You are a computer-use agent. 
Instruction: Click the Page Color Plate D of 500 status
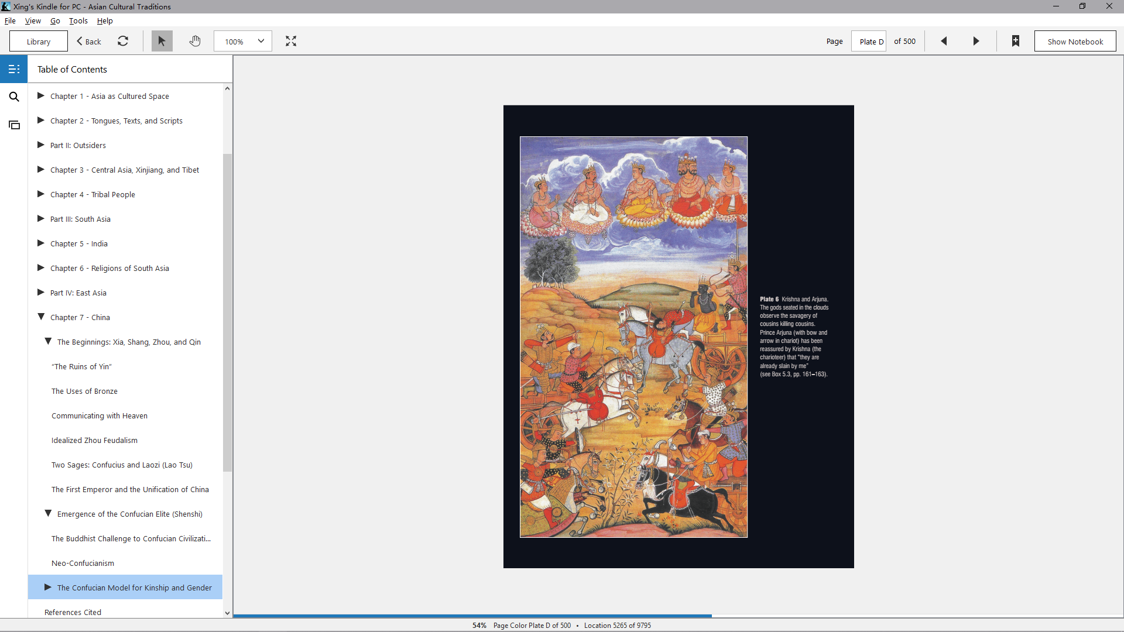532,626
